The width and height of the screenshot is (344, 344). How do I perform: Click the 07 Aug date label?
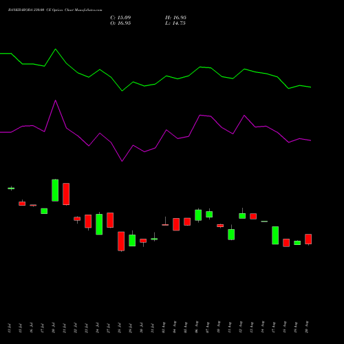208,327
